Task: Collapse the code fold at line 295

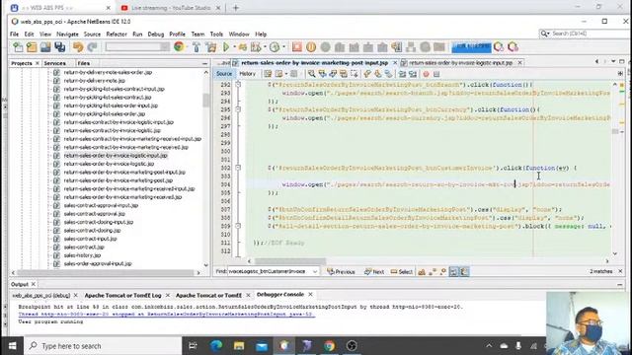Action: pos(238,109)
